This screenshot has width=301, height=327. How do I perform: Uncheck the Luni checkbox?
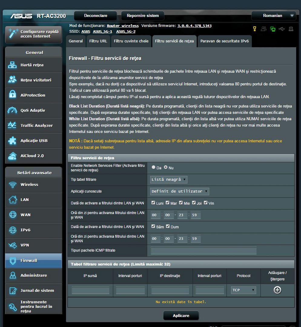[x=154, y=203]
